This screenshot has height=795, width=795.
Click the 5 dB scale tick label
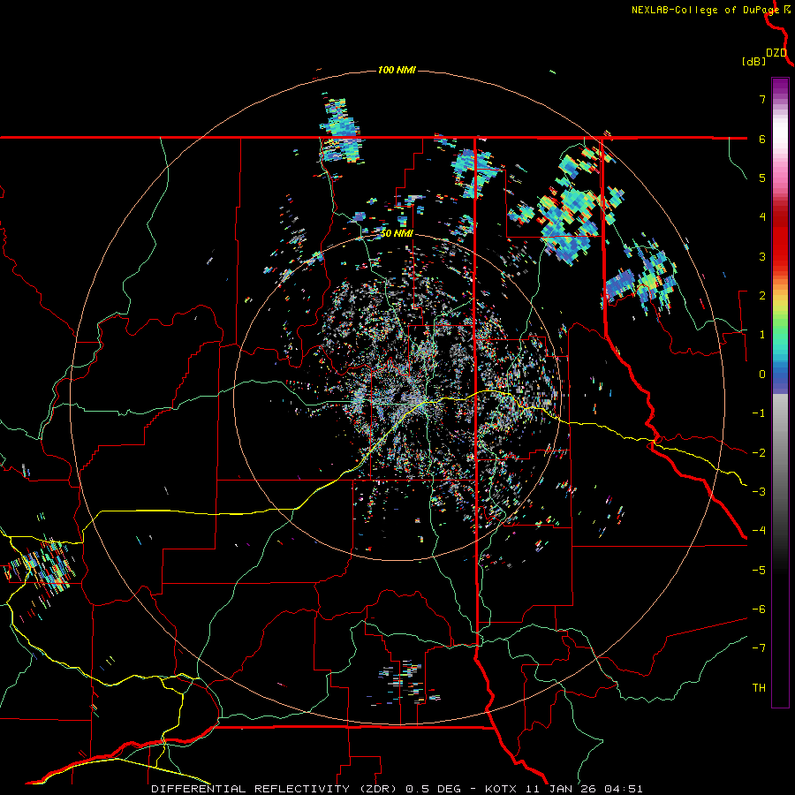tap(762, 178)
